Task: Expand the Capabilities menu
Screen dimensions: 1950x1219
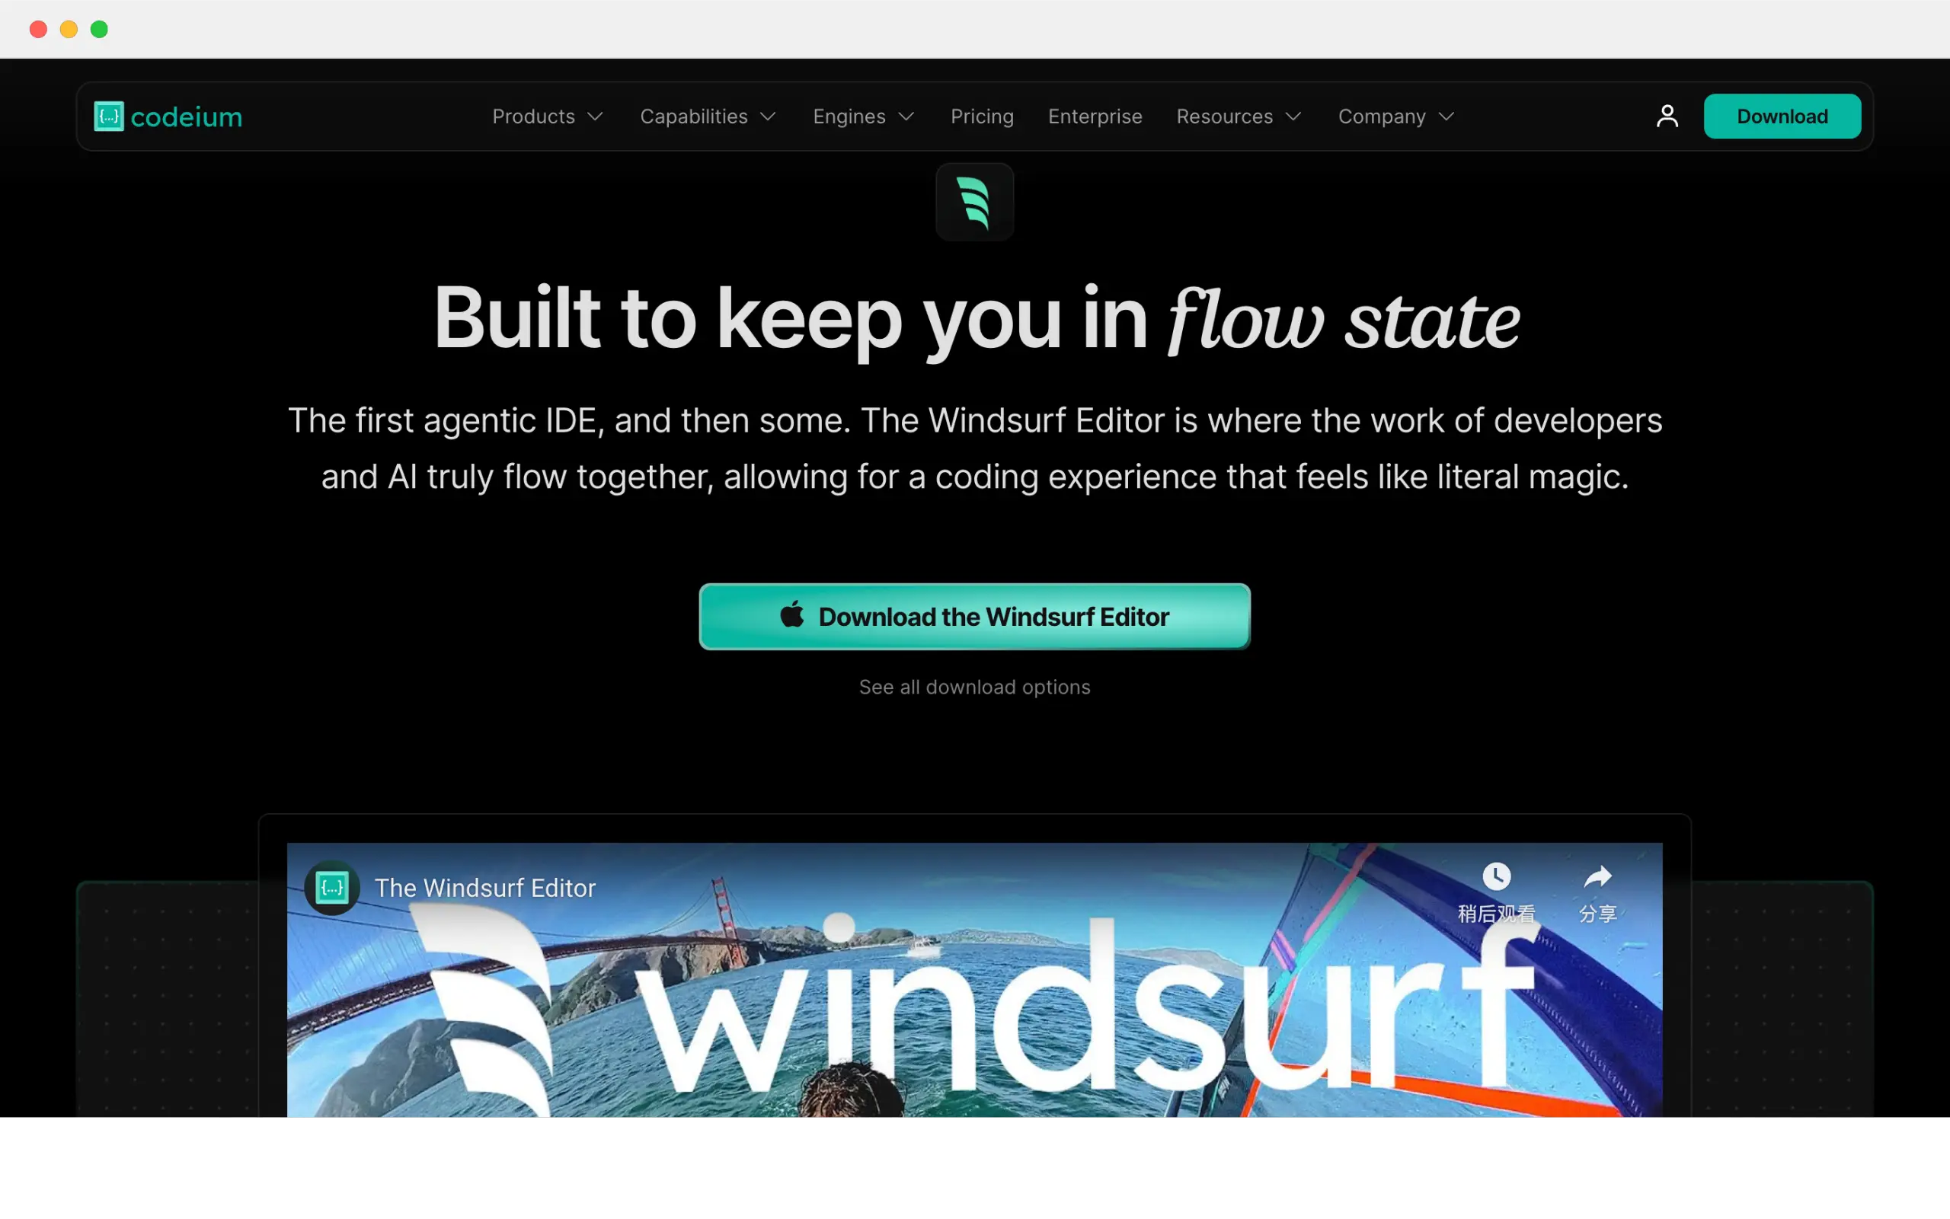Action: click(707, 116)
